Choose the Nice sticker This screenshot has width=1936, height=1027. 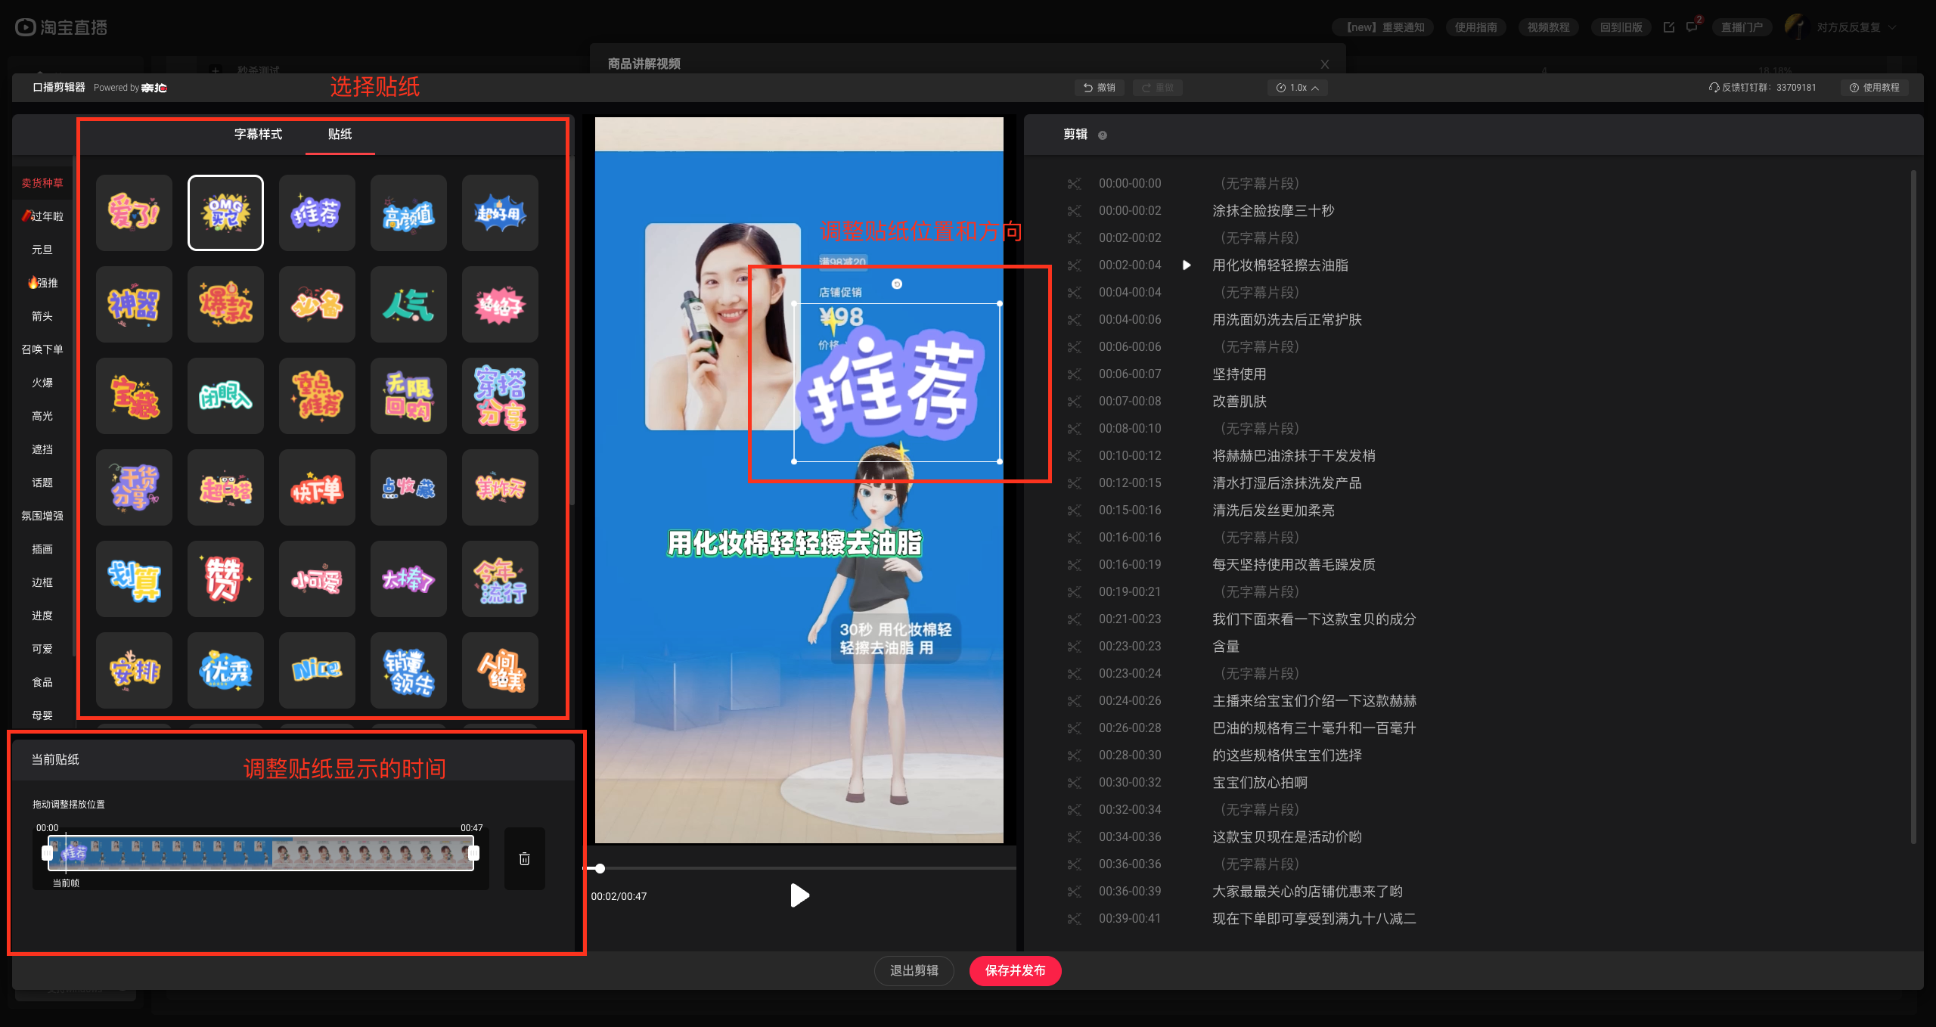point(317,670)
